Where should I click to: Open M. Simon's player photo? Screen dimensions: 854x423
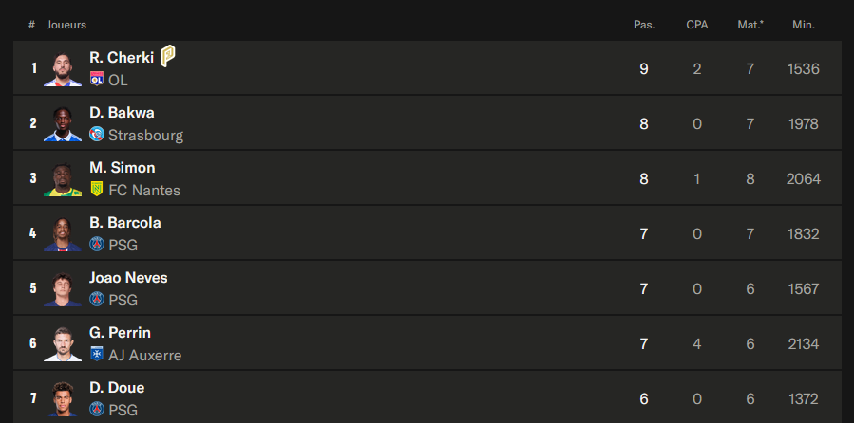(63, 178)
